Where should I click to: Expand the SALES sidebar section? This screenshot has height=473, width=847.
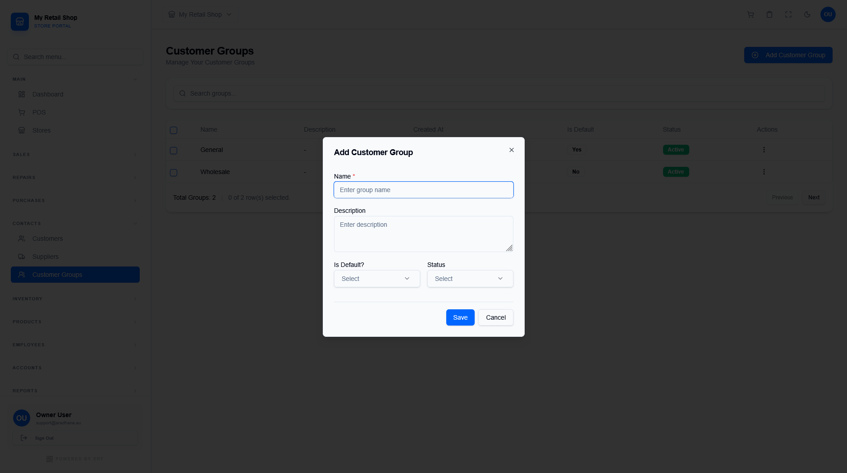coord(75,155)
